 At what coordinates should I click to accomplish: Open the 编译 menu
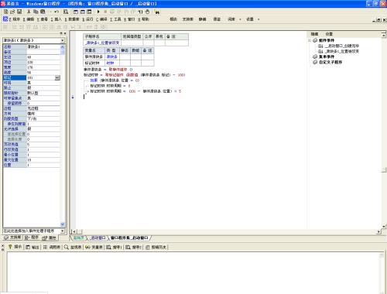click(101, 19)
